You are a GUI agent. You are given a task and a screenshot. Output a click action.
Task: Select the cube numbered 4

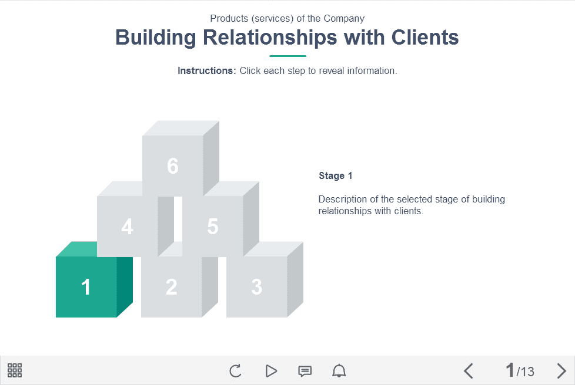(127, 226)
